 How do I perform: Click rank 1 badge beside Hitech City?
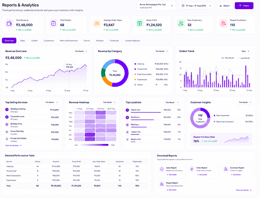point(127,110)
